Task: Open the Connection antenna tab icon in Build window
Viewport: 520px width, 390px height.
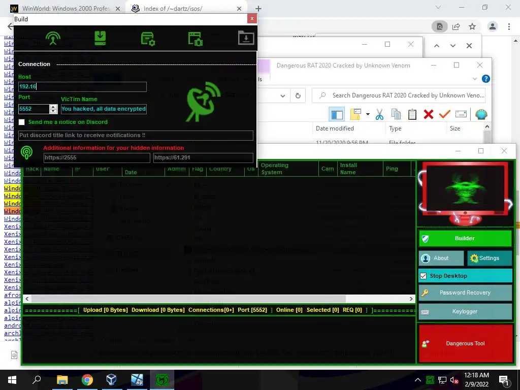Action: coord(53,39)
